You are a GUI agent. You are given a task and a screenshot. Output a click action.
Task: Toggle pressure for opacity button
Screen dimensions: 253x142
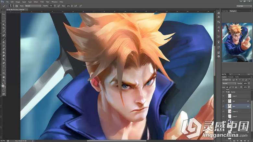(59, 6)
